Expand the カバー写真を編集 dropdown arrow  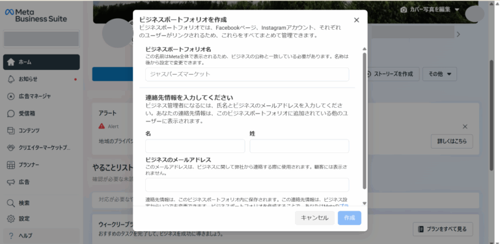click(457, 10)
